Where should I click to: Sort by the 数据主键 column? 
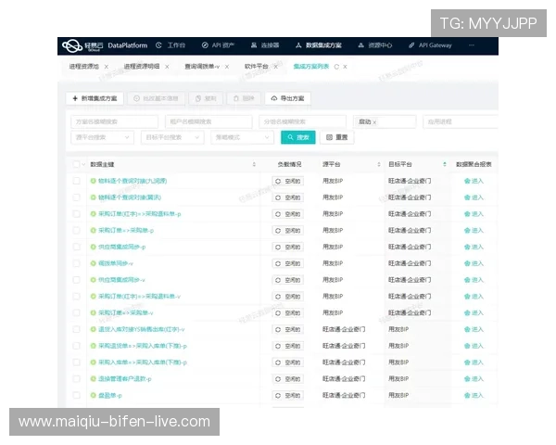[x=254, y=164]
